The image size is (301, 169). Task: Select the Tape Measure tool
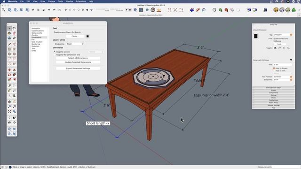click(9, 85)
